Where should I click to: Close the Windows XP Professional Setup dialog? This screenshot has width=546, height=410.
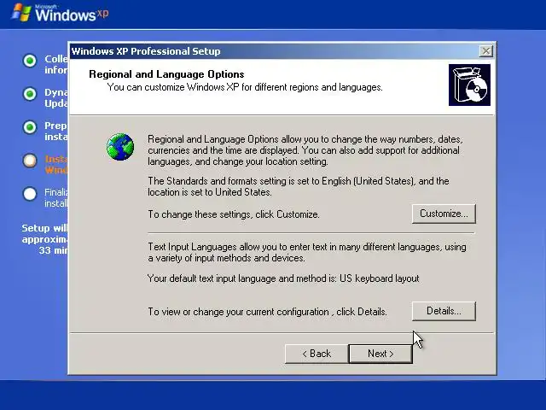pos(485,51)
